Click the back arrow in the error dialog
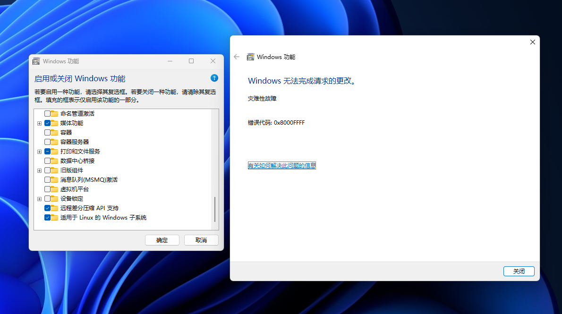This screenshot has height=314, width=562. (236, 57)
